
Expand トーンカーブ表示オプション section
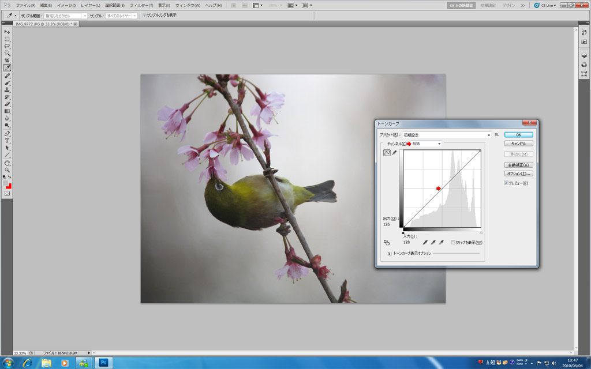tap(389, 253)
